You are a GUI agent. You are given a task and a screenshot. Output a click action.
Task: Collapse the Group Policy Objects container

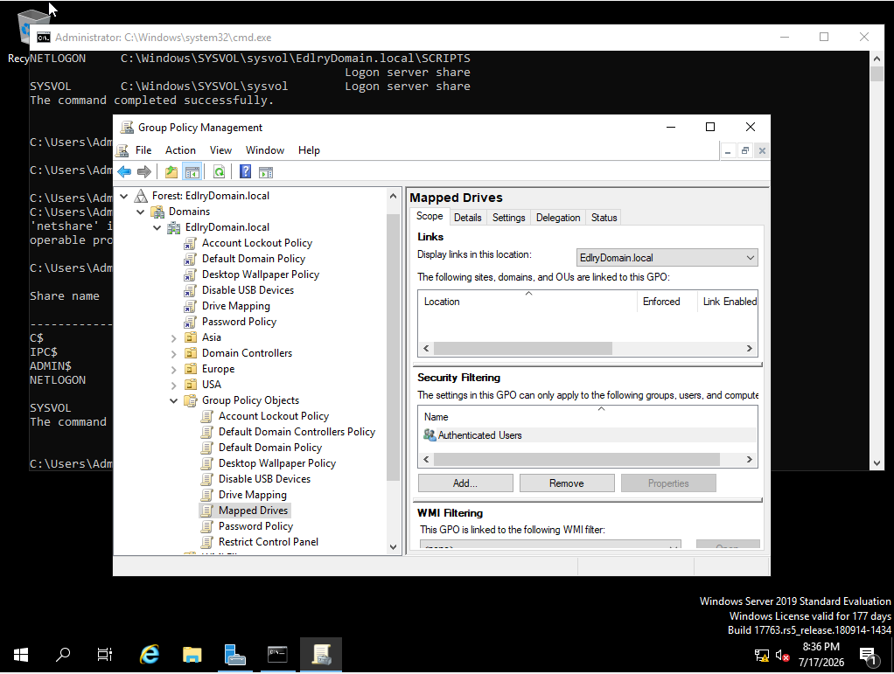(174, 401)
